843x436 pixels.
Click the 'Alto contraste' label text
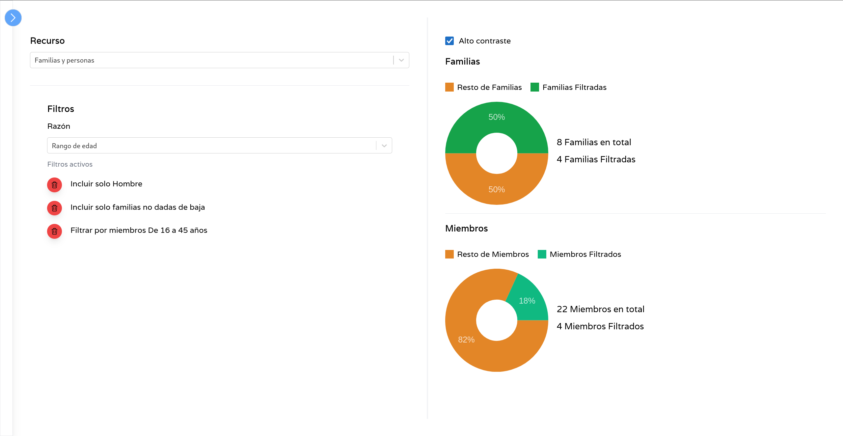tap(485, 41)
